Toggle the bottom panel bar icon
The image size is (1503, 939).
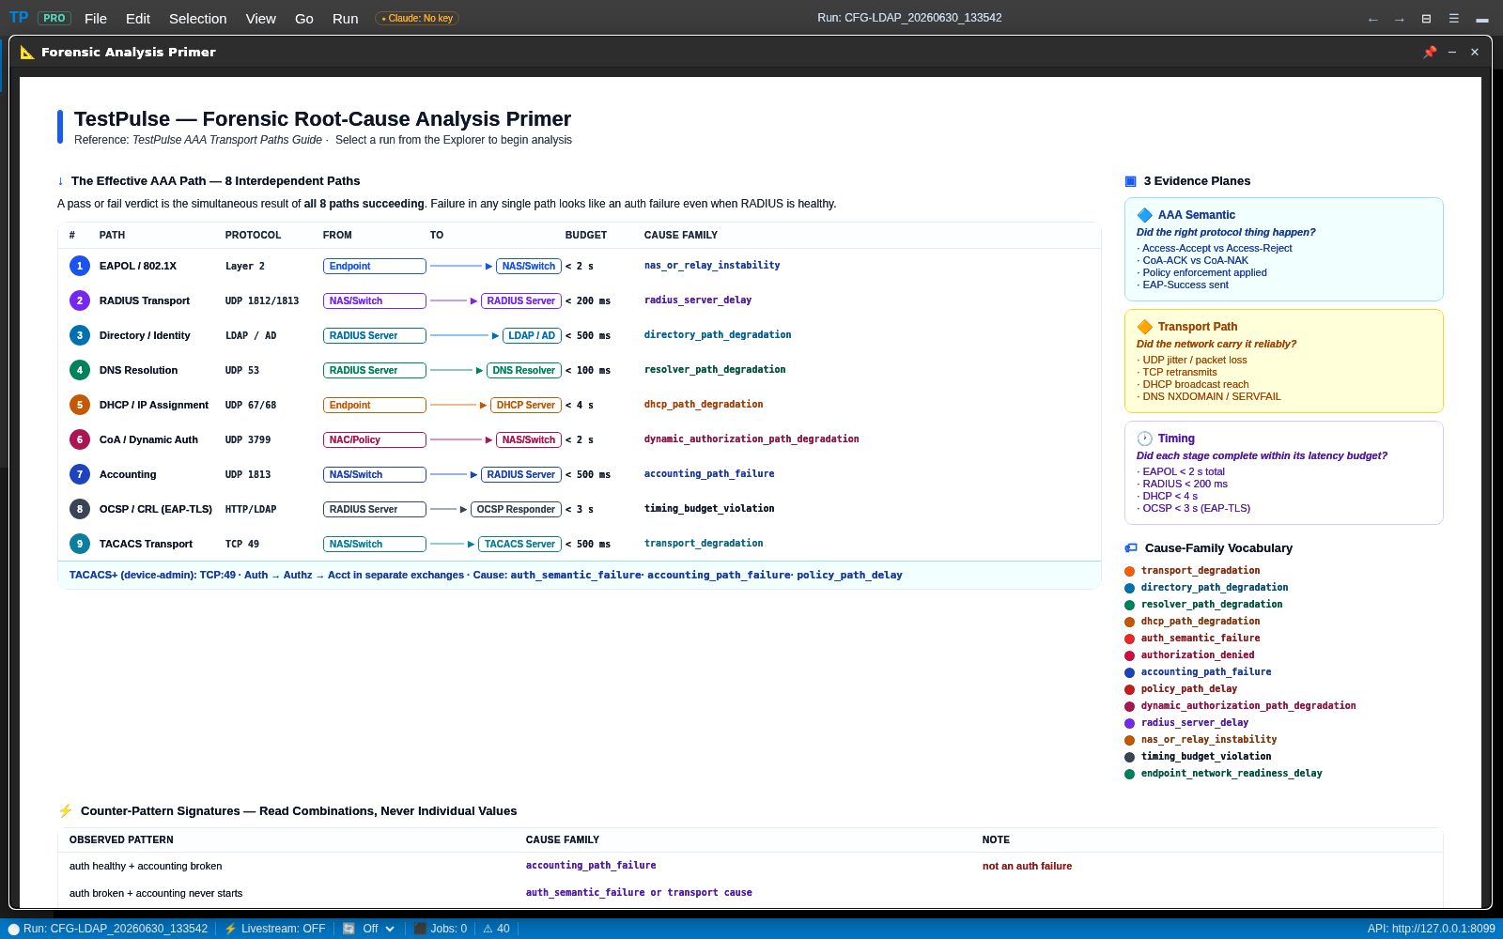(1482, 20)
